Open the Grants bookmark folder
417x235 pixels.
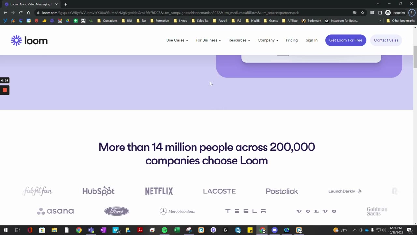[270, 21]
